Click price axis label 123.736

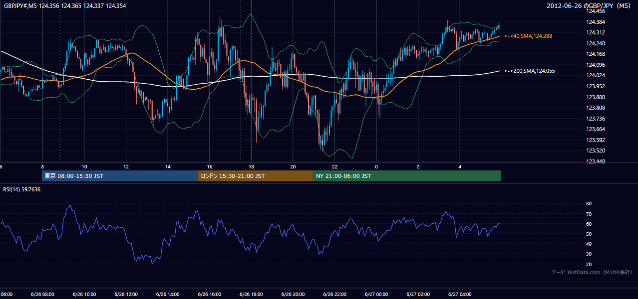coord(596,119)
